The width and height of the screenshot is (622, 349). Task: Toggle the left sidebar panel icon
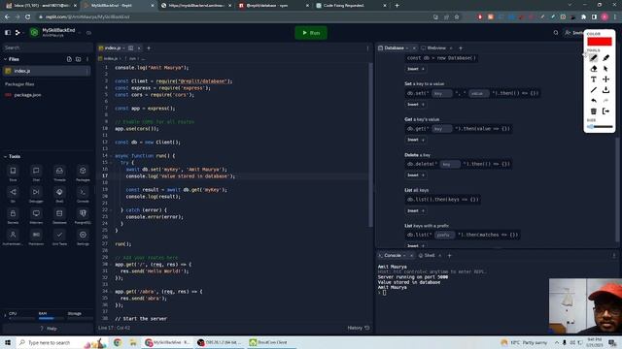click(x=8, y=33)
